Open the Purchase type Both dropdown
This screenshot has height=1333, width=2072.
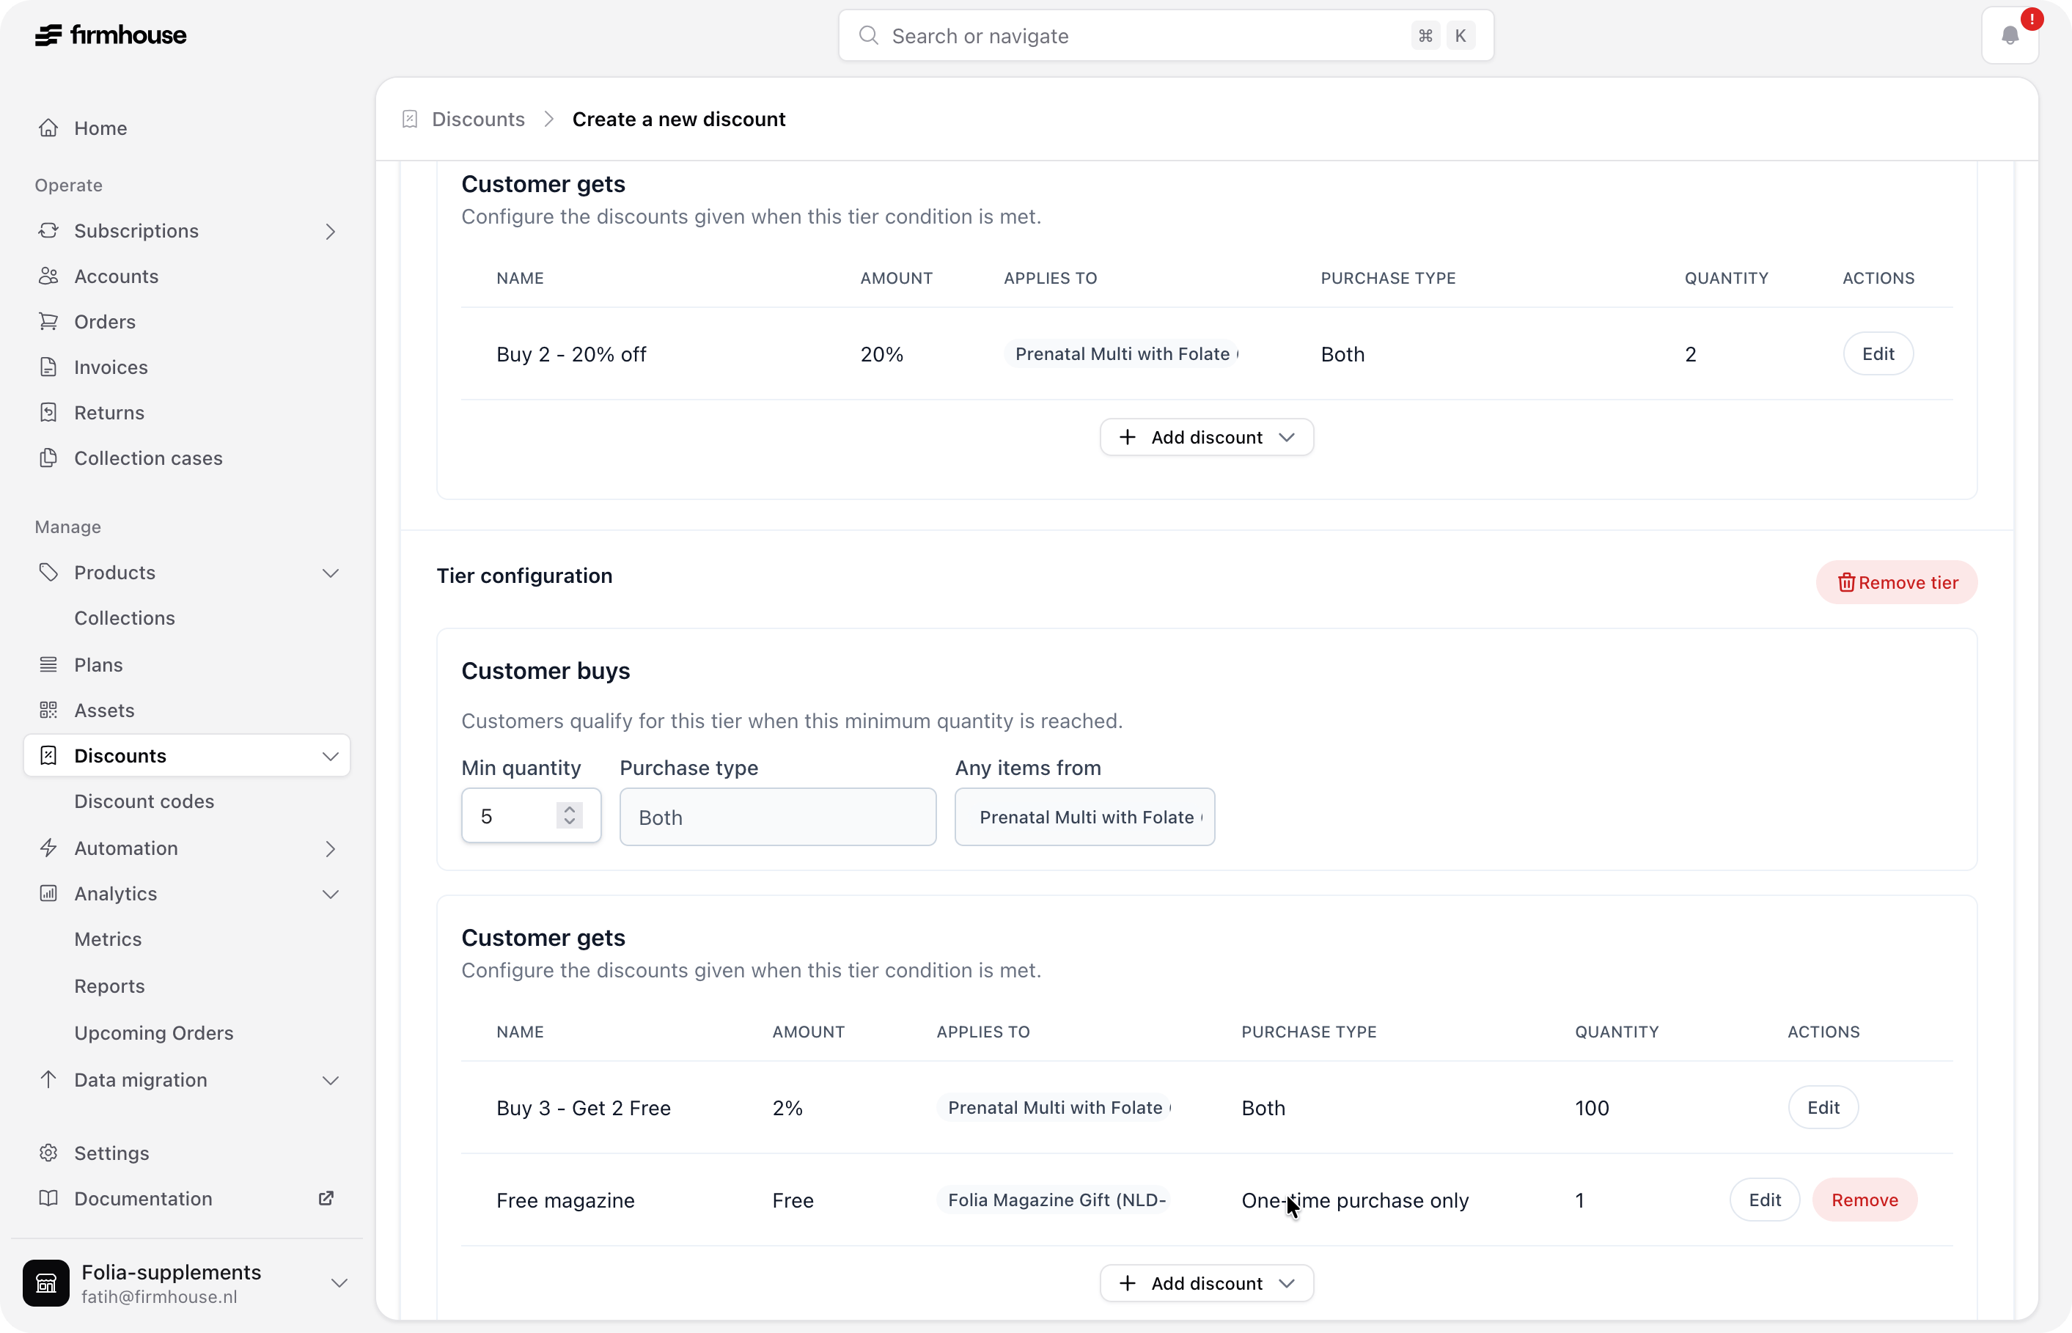(777, 816)
